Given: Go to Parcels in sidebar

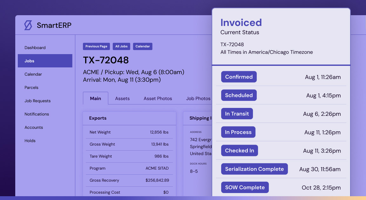Looking at the screenshot, I should tap(31, 88).
